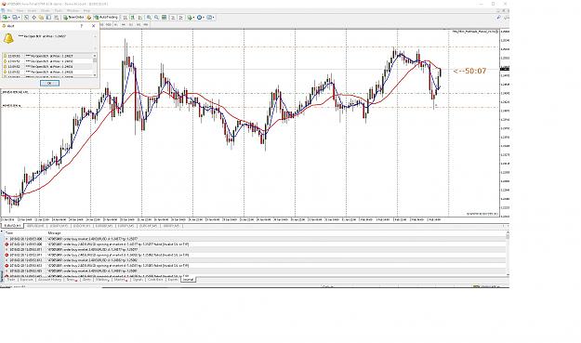The height and width of the screenshot is (343, 581).
Task: Click the zoom out magnifier icon
Action: [156, 18]
